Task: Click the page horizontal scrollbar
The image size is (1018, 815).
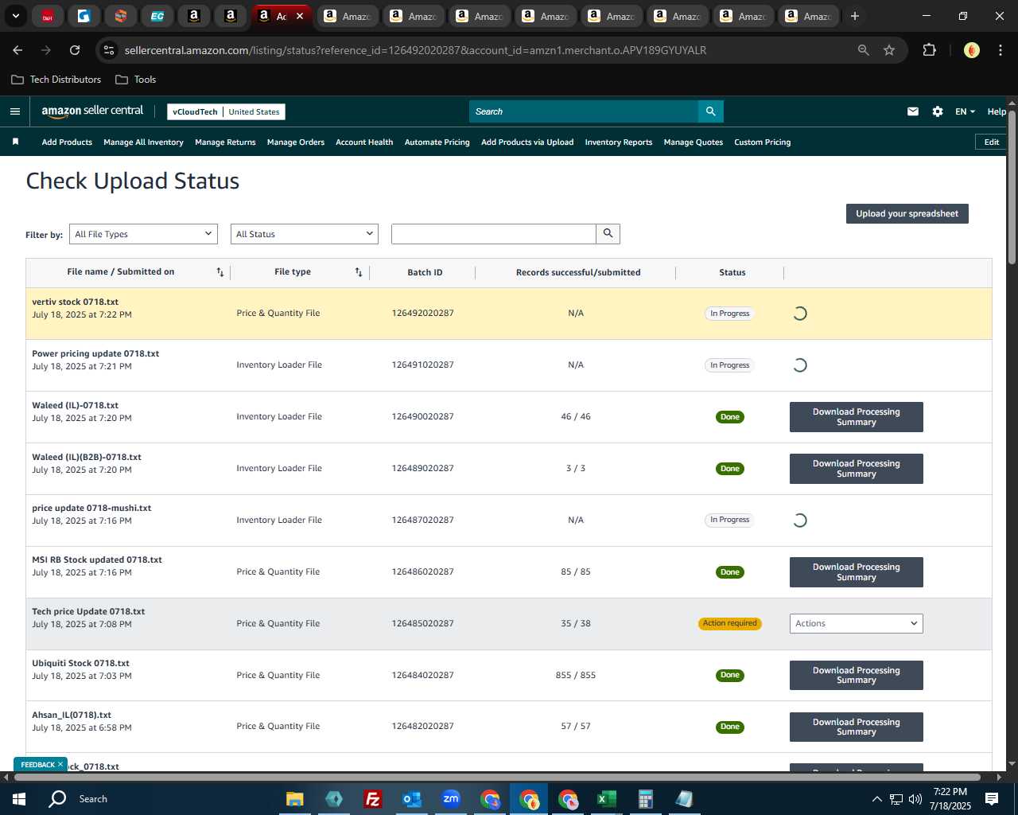Action: (496, 777)
